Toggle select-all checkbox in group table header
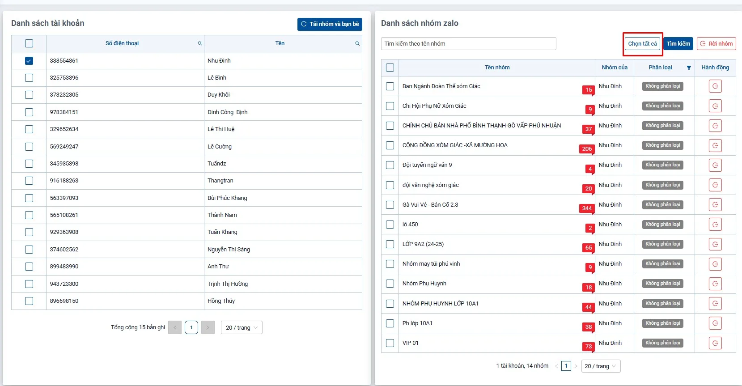This screenshot has height=386, width=742. pyautogui.click(x=390, y=68)
